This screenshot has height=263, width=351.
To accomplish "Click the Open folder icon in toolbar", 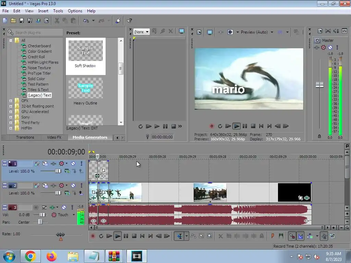I will (13, 21).
